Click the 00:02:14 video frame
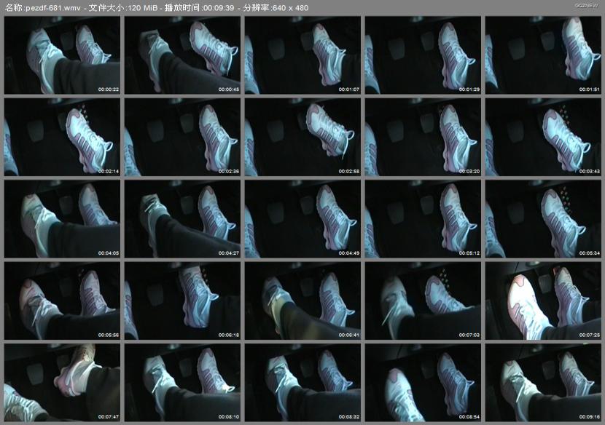This screenshot has width=605, height=425. click(x=62, y=138)
